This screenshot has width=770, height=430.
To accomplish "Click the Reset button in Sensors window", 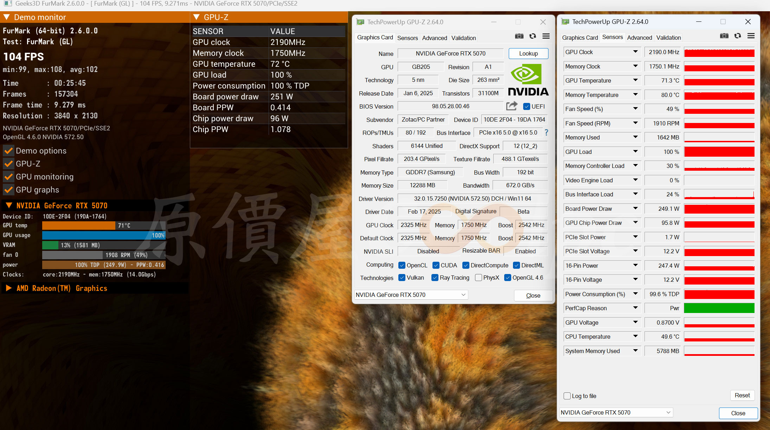I will point(742,395).
